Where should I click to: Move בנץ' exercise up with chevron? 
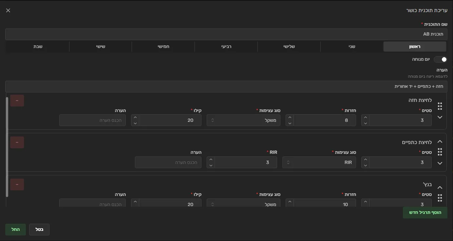pos(440,187)
